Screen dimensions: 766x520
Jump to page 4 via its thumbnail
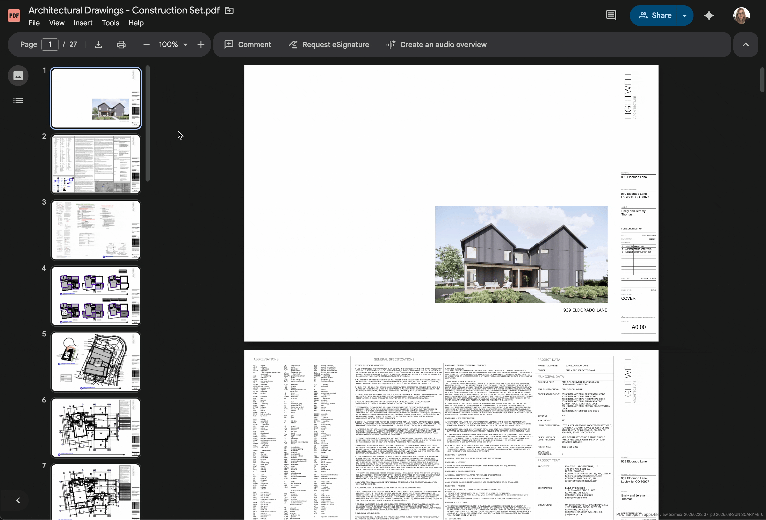point(96,295)
